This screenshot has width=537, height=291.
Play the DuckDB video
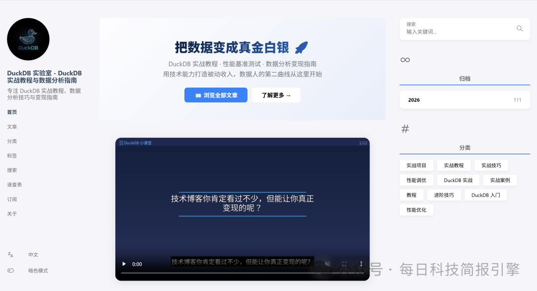point(124,264)
